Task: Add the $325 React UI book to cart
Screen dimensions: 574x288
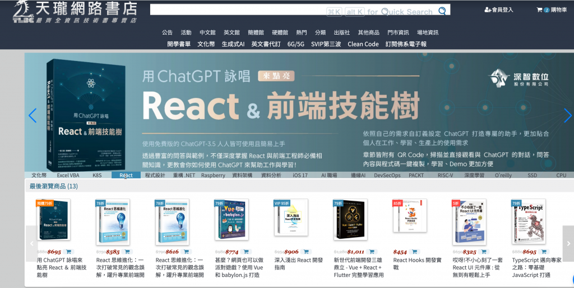Action: pyautogui.click(x=484, y=252)
